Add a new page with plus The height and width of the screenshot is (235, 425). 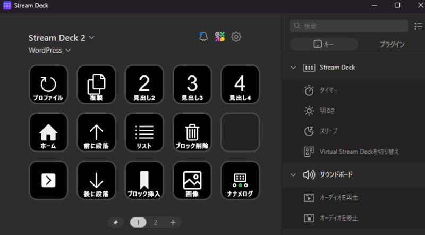[x=173, y=223]
